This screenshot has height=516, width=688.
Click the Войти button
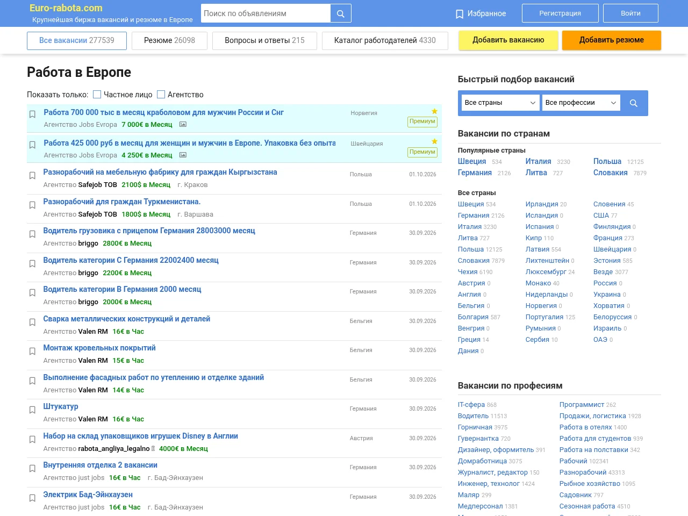630,13
